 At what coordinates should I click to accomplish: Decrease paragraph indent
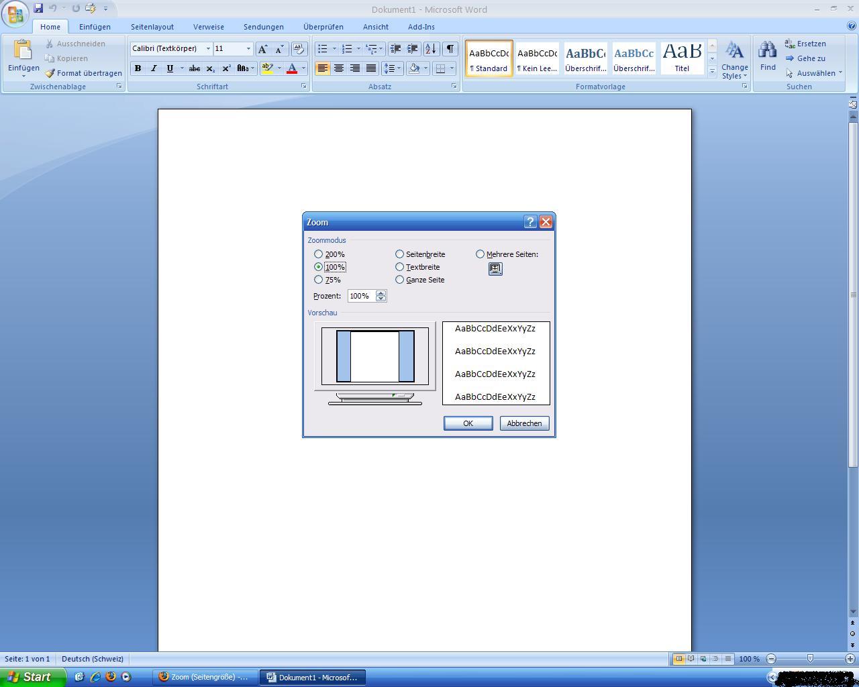(x=396, y=49)
